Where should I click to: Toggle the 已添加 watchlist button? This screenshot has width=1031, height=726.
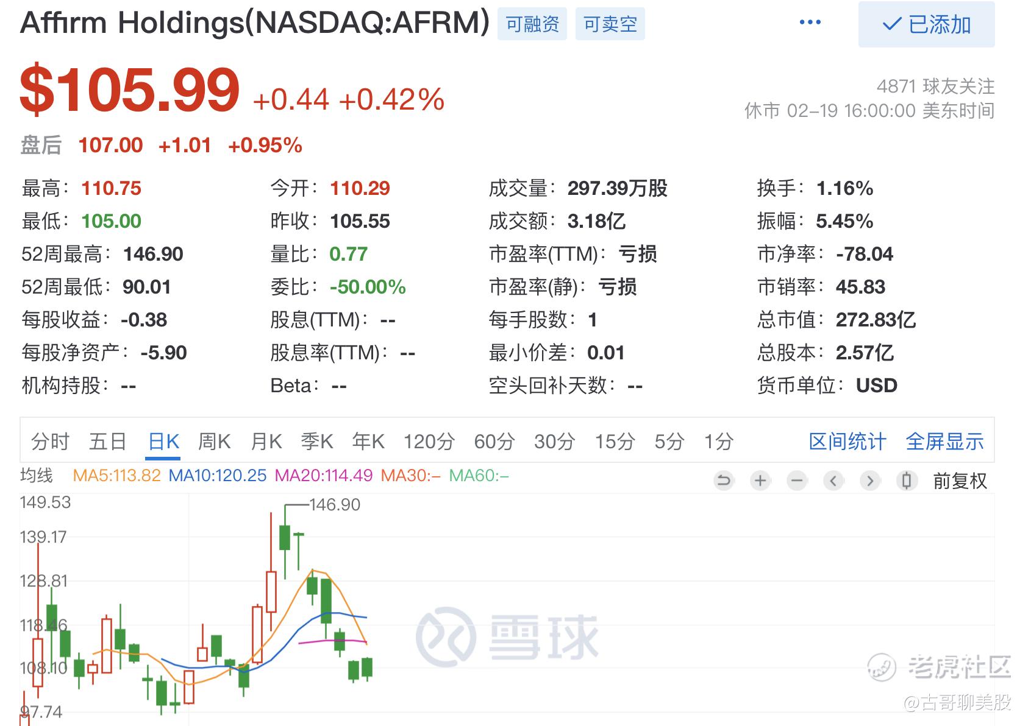click(x=926, y=24)
